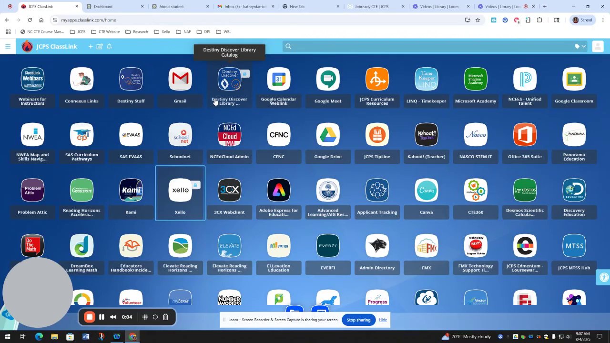Launch LINQ - Timekeeper app
Image resolution: width=610 pixels, height=343 pixels.
coord(427,87)
